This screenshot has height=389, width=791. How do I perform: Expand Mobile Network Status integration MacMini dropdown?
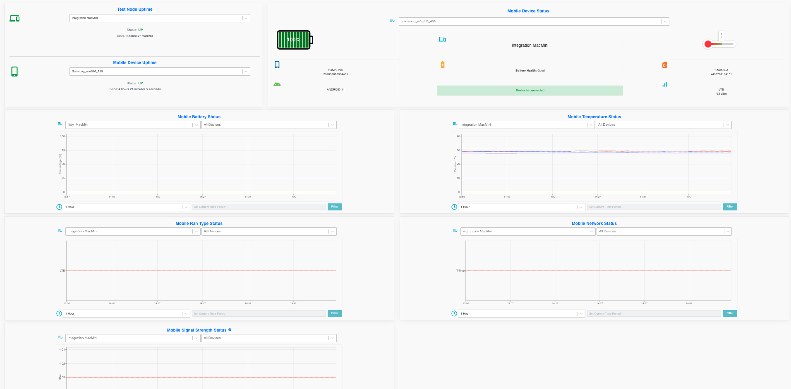[x=527, y=231]
